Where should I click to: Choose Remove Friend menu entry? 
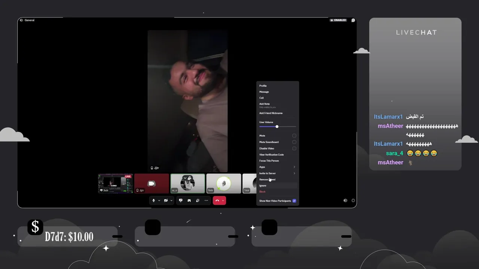(278, 180)
